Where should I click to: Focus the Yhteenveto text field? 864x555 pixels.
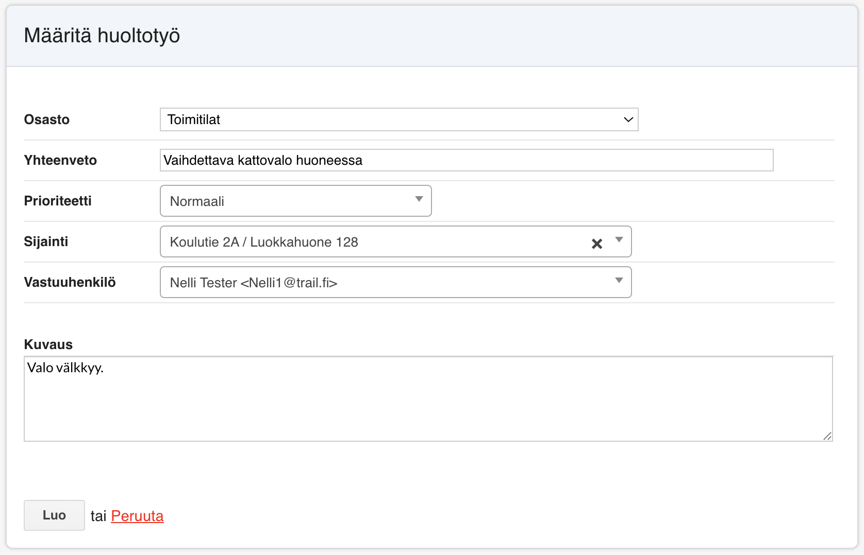(x=466, y=160)
